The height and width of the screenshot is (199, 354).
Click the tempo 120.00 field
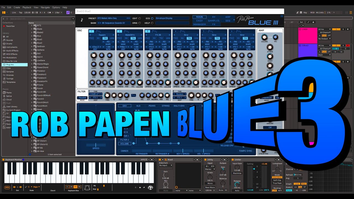click(x=27, y=12)
